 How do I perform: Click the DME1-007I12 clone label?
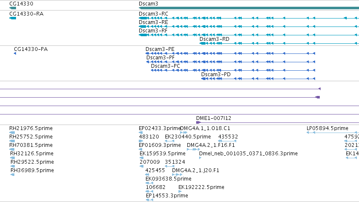pyautogui.click(x=213, y=118)
